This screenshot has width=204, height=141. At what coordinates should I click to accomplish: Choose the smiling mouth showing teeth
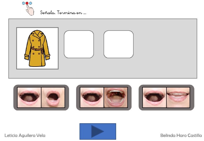tap(178, 97)
